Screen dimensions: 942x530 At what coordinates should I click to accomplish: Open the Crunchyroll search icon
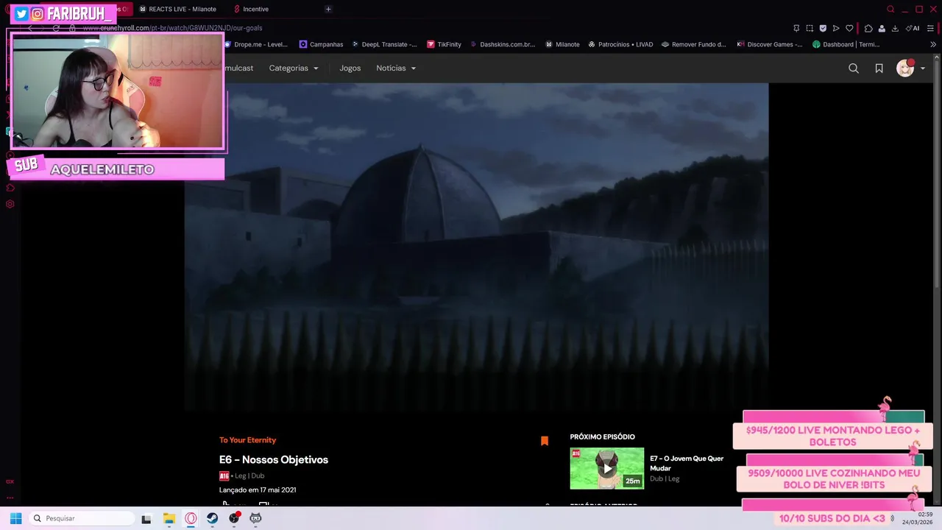[x=854, y=68]
